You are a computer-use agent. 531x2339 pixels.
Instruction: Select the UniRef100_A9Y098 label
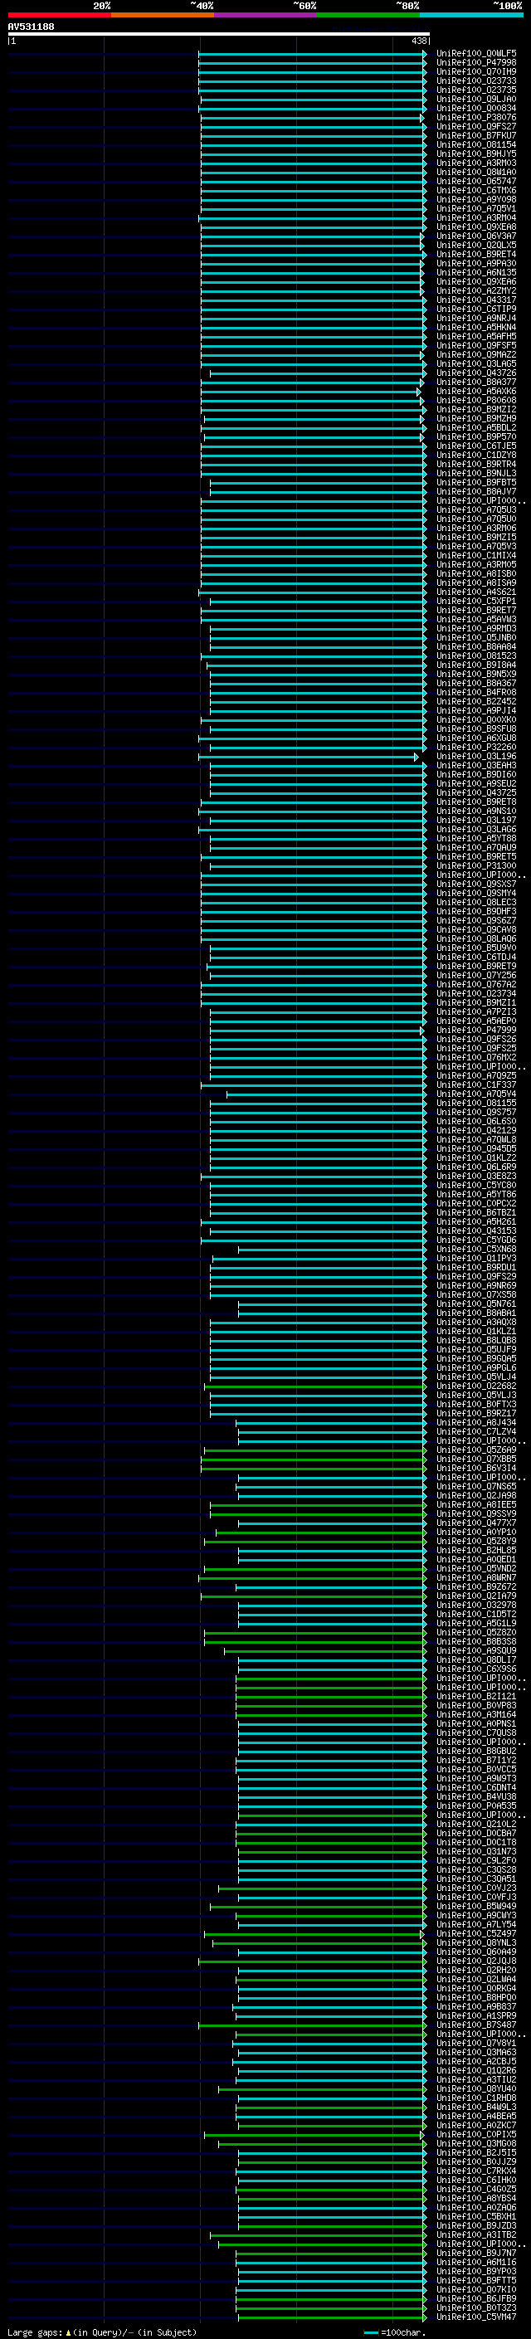coord(476,200)
